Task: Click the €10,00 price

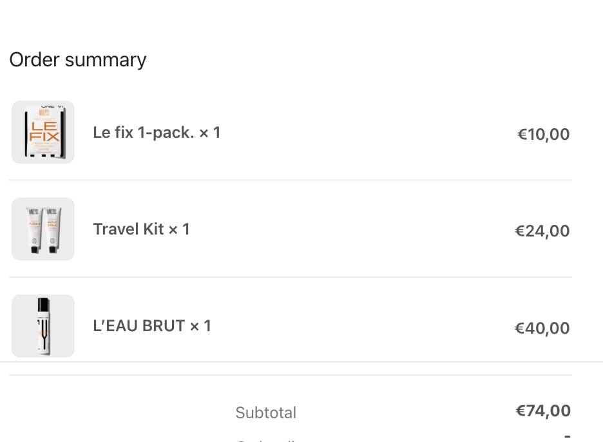Action: point(543,135)
